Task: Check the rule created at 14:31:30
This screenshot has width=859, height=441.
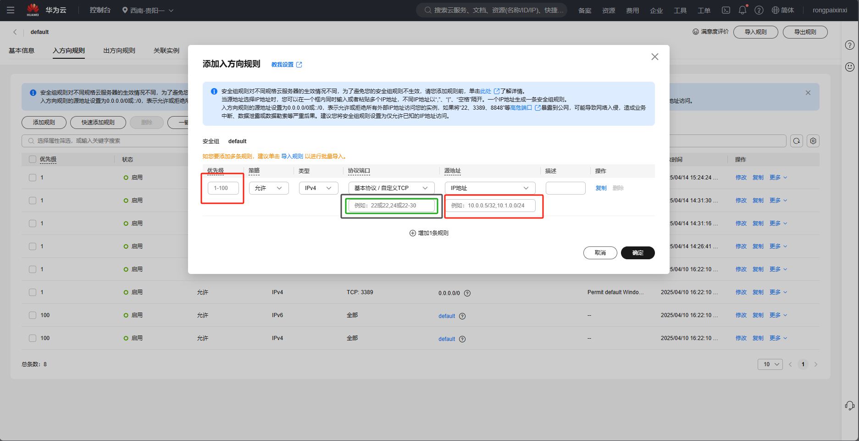Action: 33,201
